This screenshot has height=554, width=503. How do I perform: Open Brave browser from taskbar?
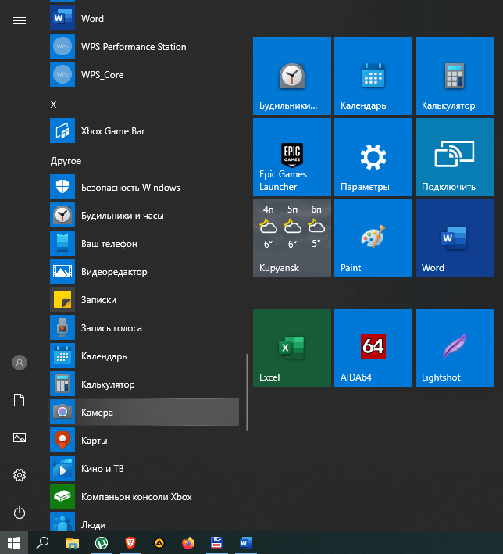130,543
